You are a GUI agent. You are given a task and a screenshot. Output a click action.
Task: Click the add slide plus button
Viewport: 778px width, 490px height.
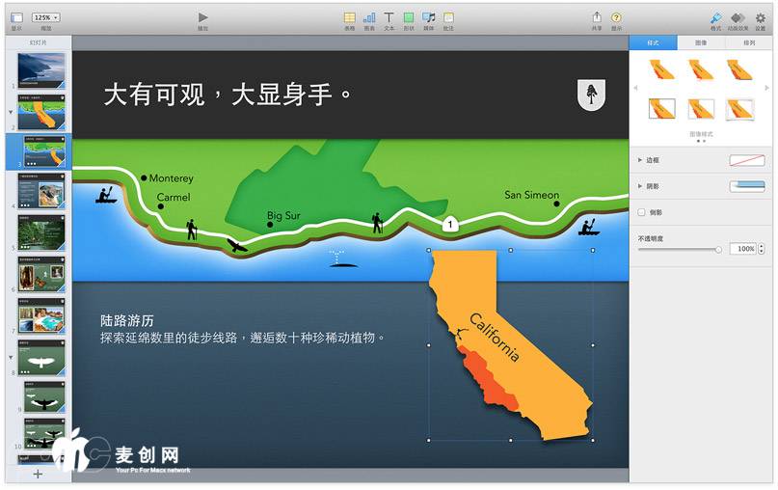tap(38, 474)
